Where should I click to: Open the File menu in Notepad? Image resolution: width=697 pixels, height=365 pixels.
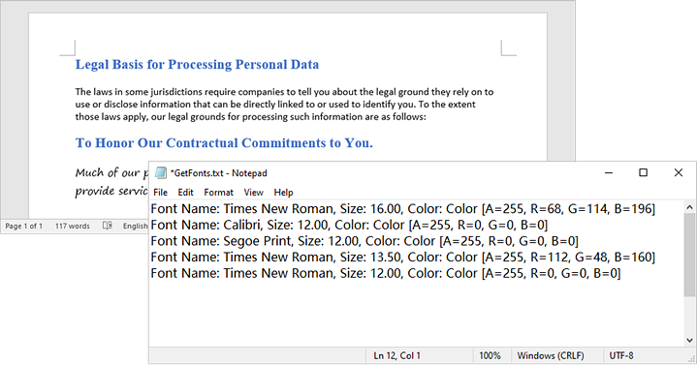coord(161,193)
